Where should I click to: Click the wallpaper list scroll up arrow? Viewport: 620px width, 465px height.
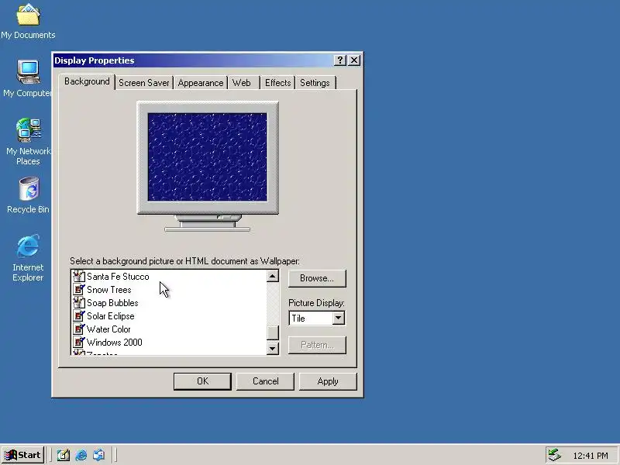click(273, 276)
